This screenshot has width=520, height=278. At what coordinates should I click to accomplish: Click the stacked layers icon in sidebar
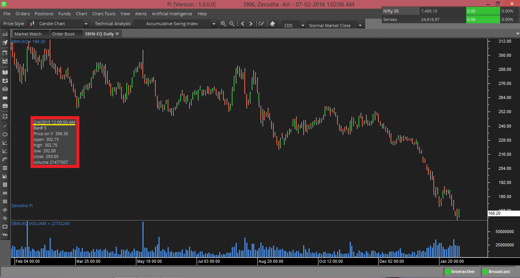(5, 89)
